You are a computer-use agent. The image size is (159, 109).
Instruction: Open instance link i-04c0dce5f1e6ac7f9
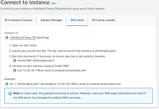pyautogui.click(x=23, y=38)
